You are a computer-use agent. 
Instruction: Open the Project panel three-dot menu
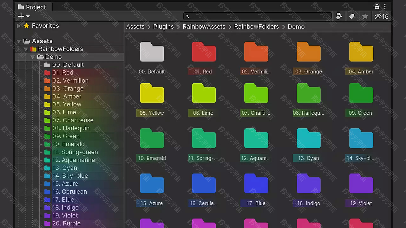pos(385,7)
